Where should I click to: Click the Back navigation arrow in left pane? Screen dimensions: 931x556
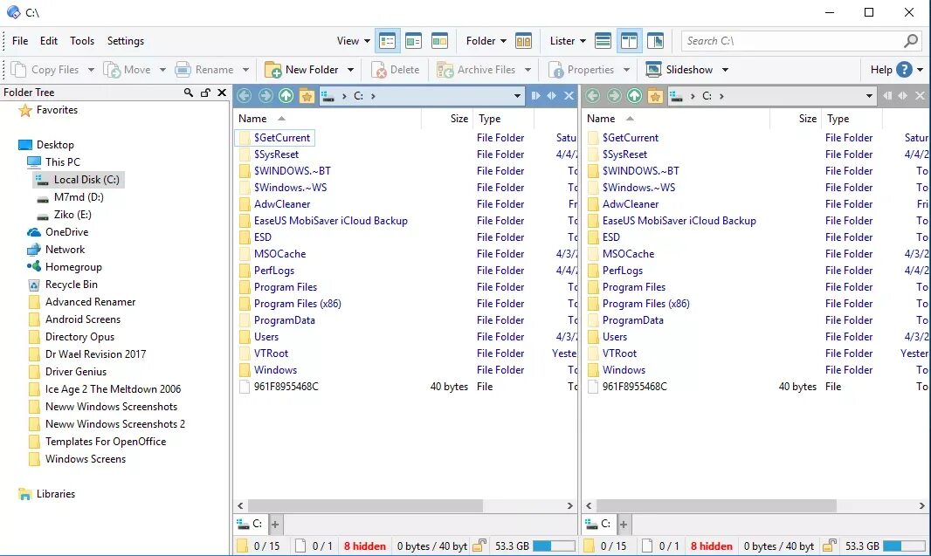point(244,96)
